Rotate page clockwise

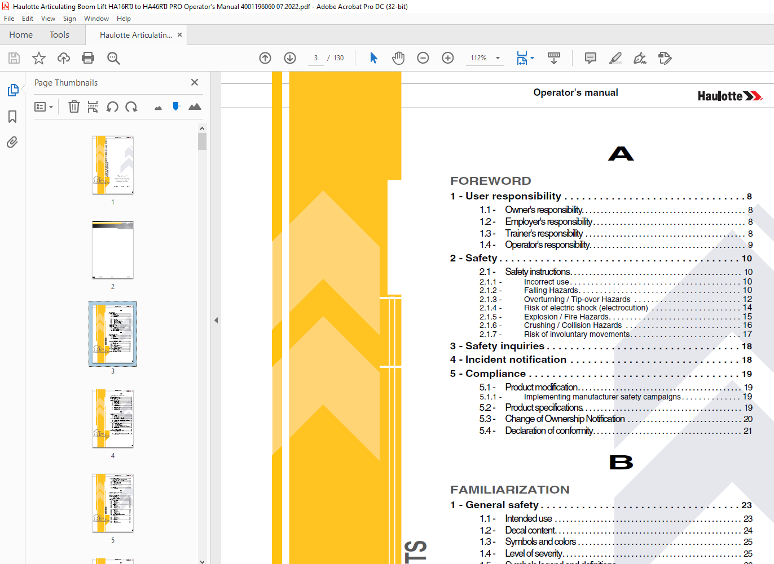pos(131,106)
